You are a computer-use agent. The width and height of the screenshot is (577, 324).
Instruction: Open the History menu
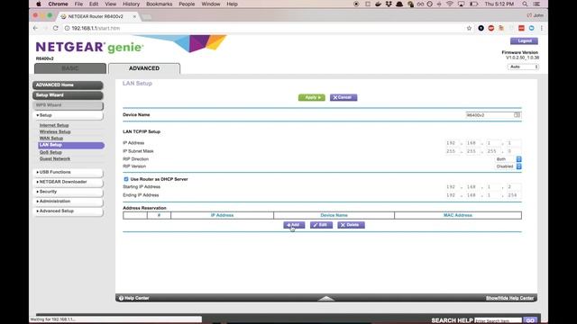point(131,4)
